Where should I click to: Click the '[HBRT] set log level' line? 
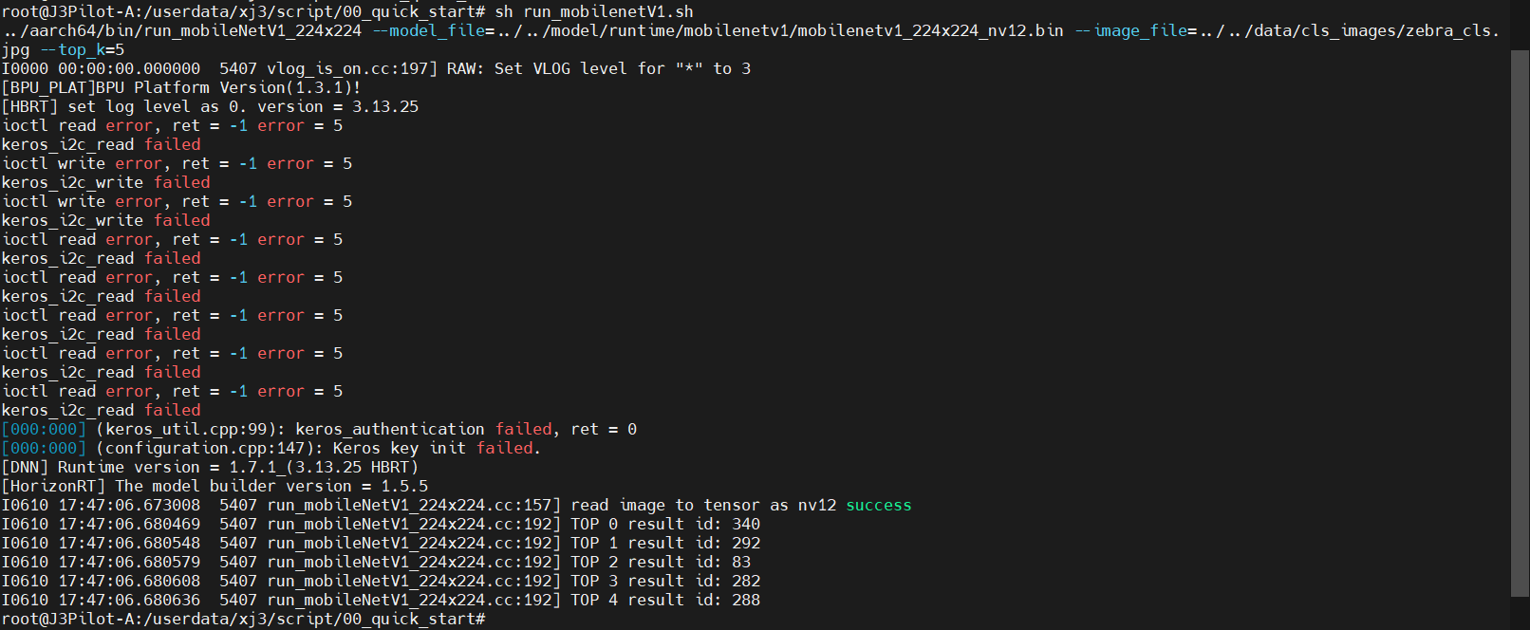point(210,106)
